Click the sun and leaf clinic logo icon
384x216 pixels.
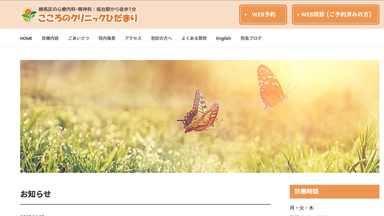point(29,15)
